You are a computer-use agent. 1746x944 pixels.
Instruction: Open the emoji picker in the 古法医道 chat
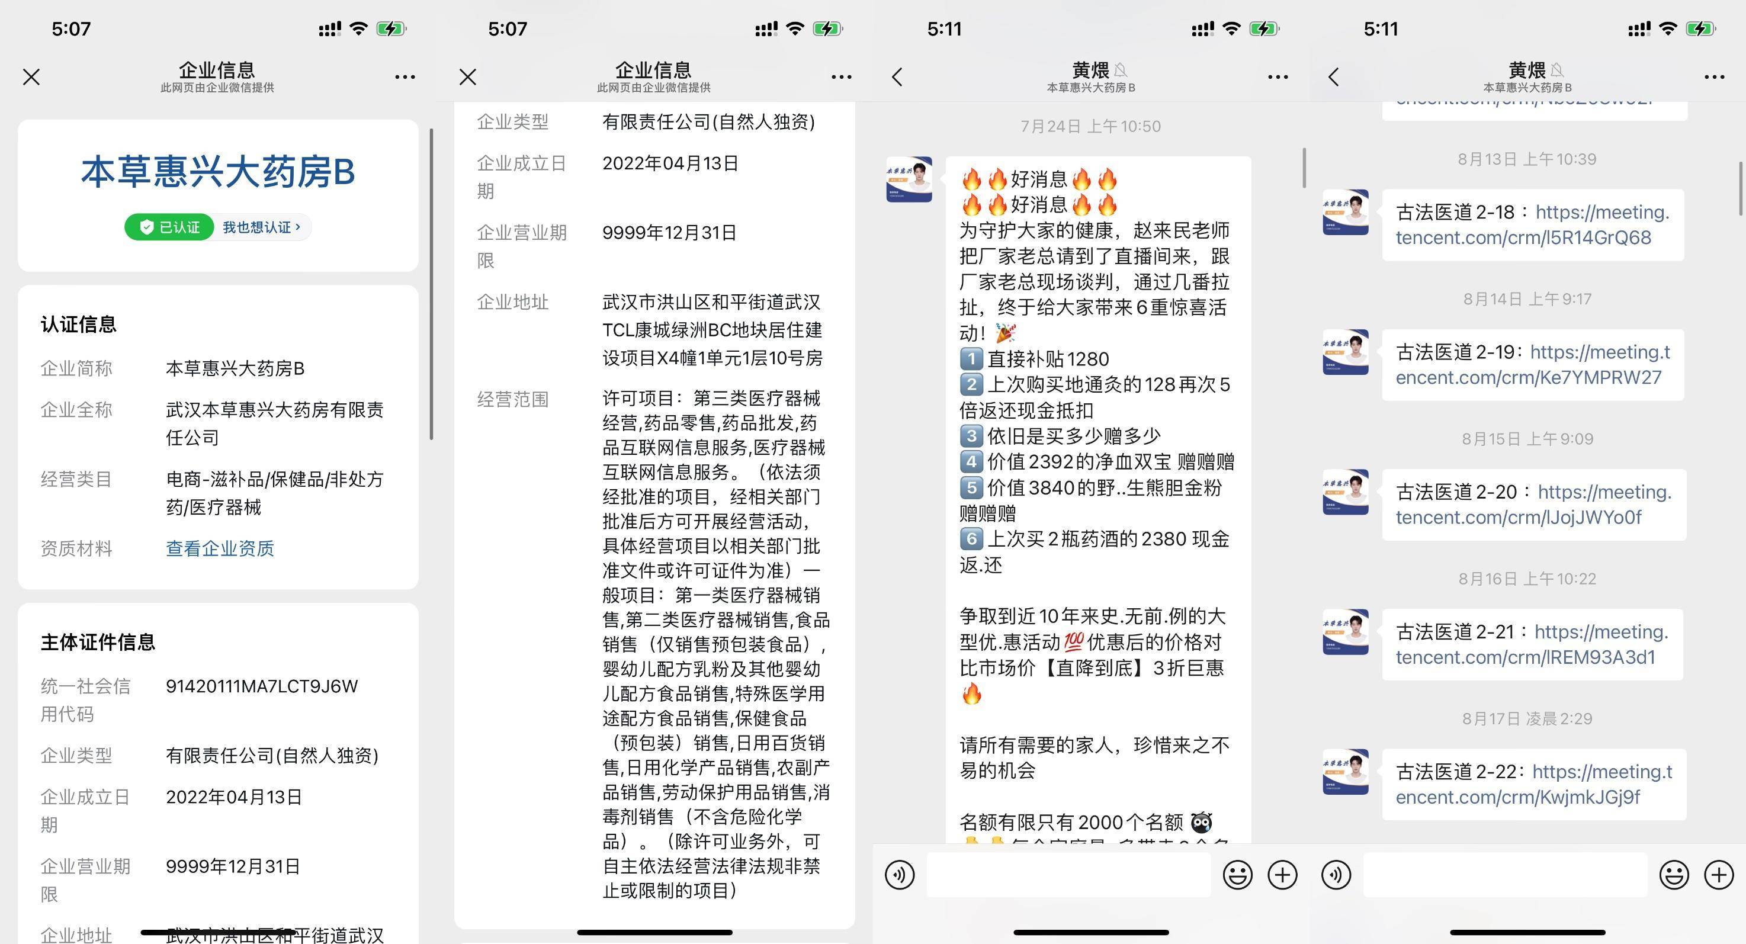1674,874
